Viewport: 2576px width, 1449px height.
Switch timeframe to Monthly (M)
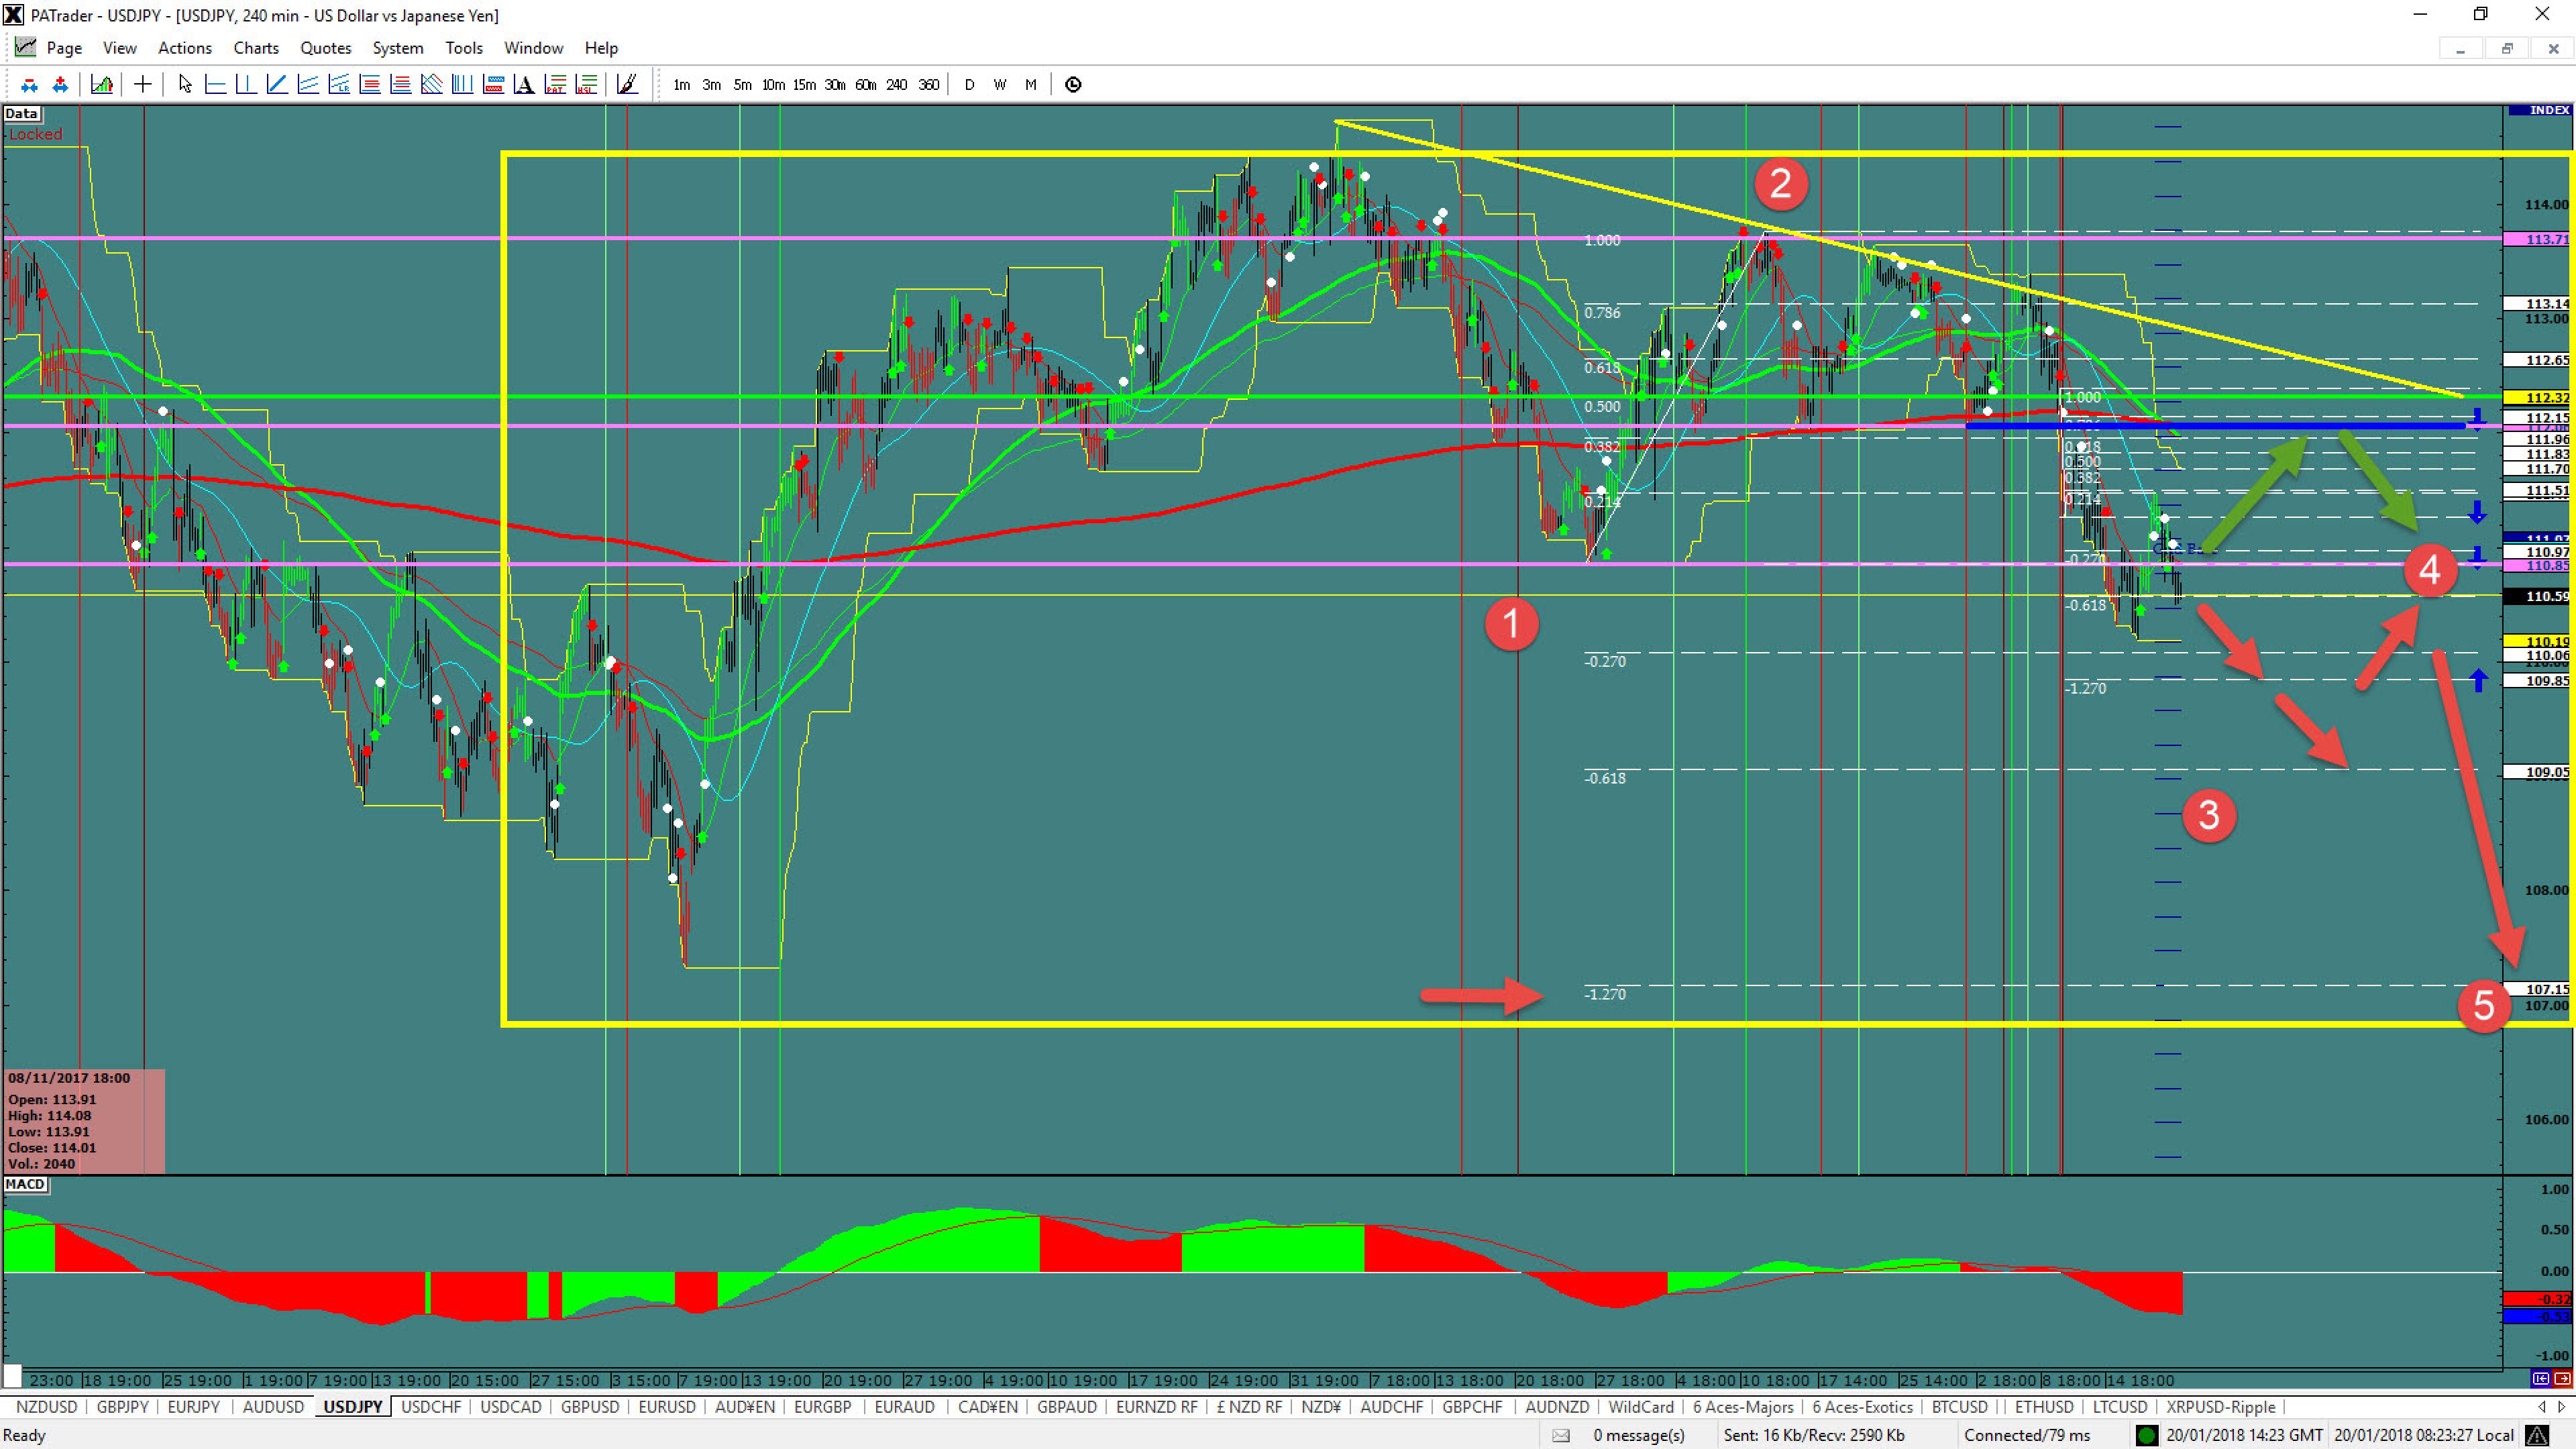coord(1031,85)
